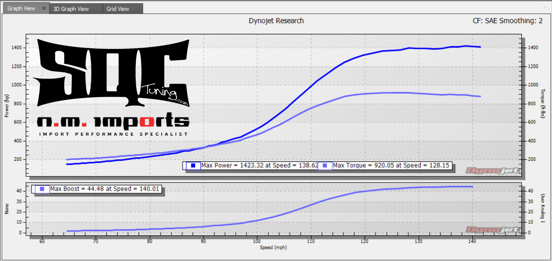This screenshot has height=261, width=552.
Task: Open the tab overflow dropdown arrow at top right
Action: pyautogui.click(x=544, y=7)
